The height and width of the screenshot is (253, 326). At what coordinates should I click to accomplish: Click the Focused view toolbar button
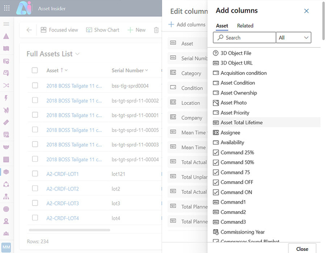pos(59,30)
